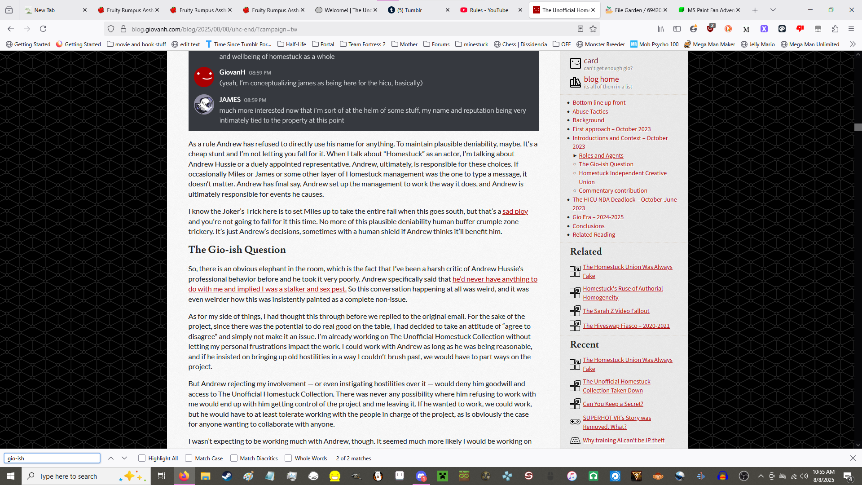This screenshot has height=485, width=862.
Task: Open the Half-Life bookmarks folder
Action: pos(292,44)
